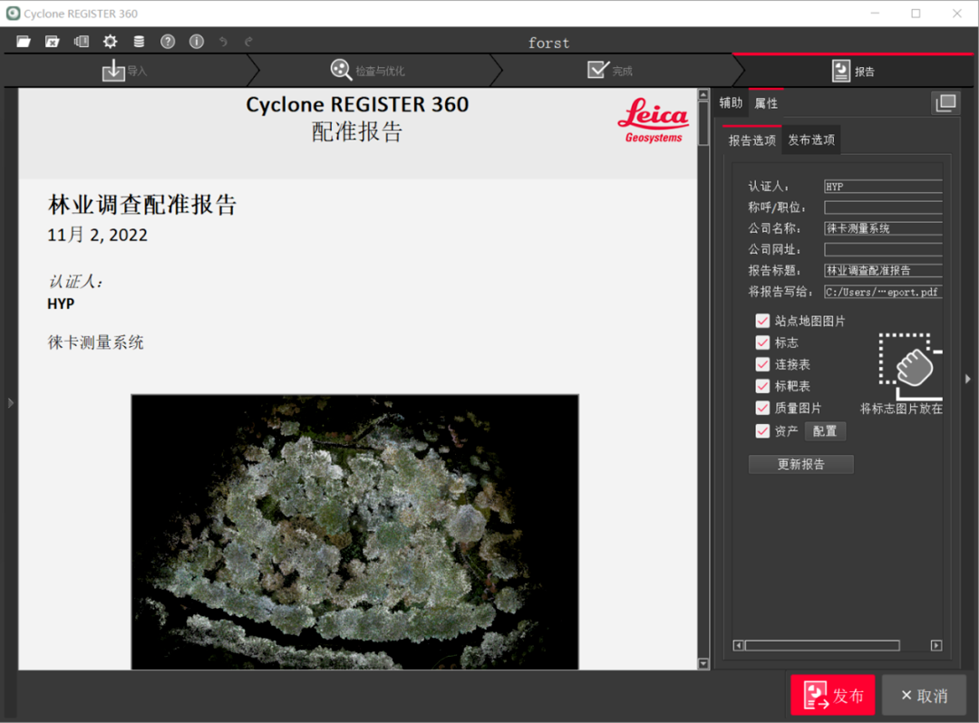This screenshot has width=979, height=723.
Task: Expand the left side panel arrow
Action: [11, 403]
